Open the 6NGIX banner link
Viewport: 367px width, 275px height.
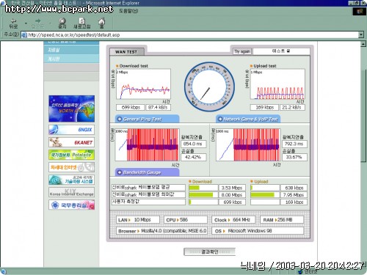point(71,130)
